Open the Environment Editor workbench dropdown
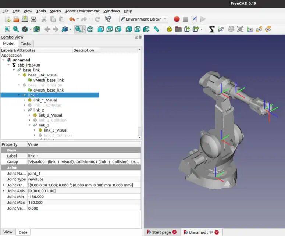Viewport: 285px width, 236px height. coord(144,19)
